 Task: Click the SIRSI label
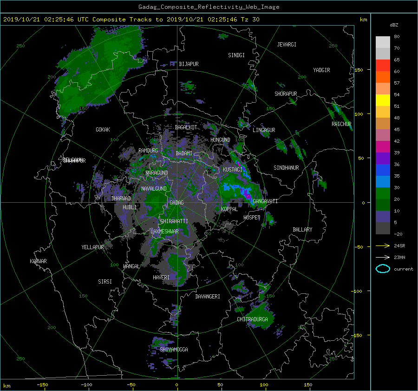coord(105,282)
